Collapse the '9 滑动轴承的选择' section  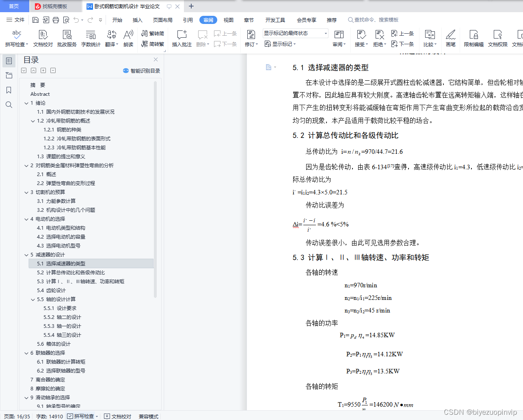(26, 398)
